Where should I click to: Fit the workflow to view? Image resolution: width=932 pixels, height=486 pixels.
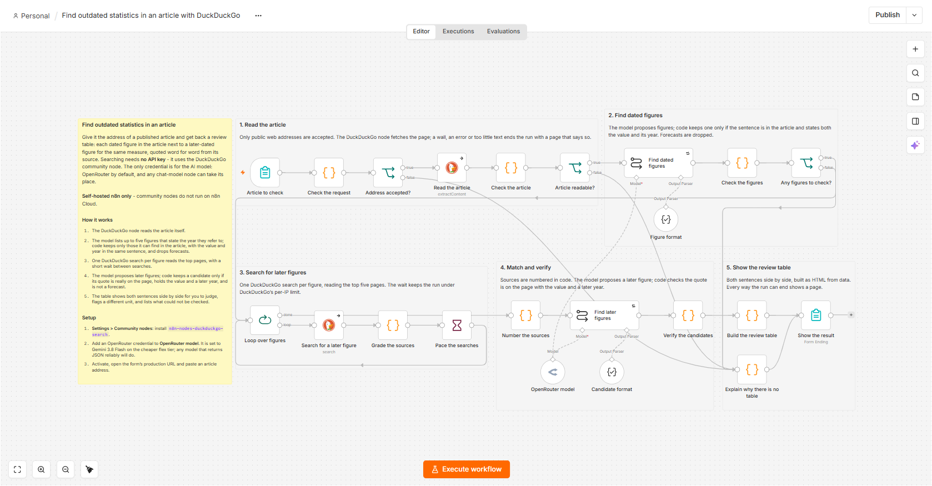pos(17,469)
